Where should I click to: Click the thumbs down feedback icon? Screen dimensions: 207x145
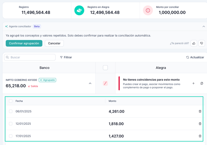[x=202, y=43]
